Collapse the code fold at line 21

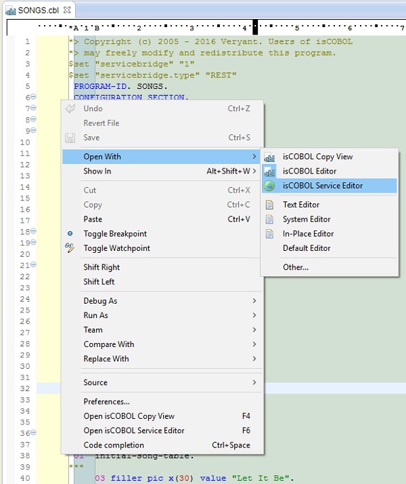tap(33, 265)
